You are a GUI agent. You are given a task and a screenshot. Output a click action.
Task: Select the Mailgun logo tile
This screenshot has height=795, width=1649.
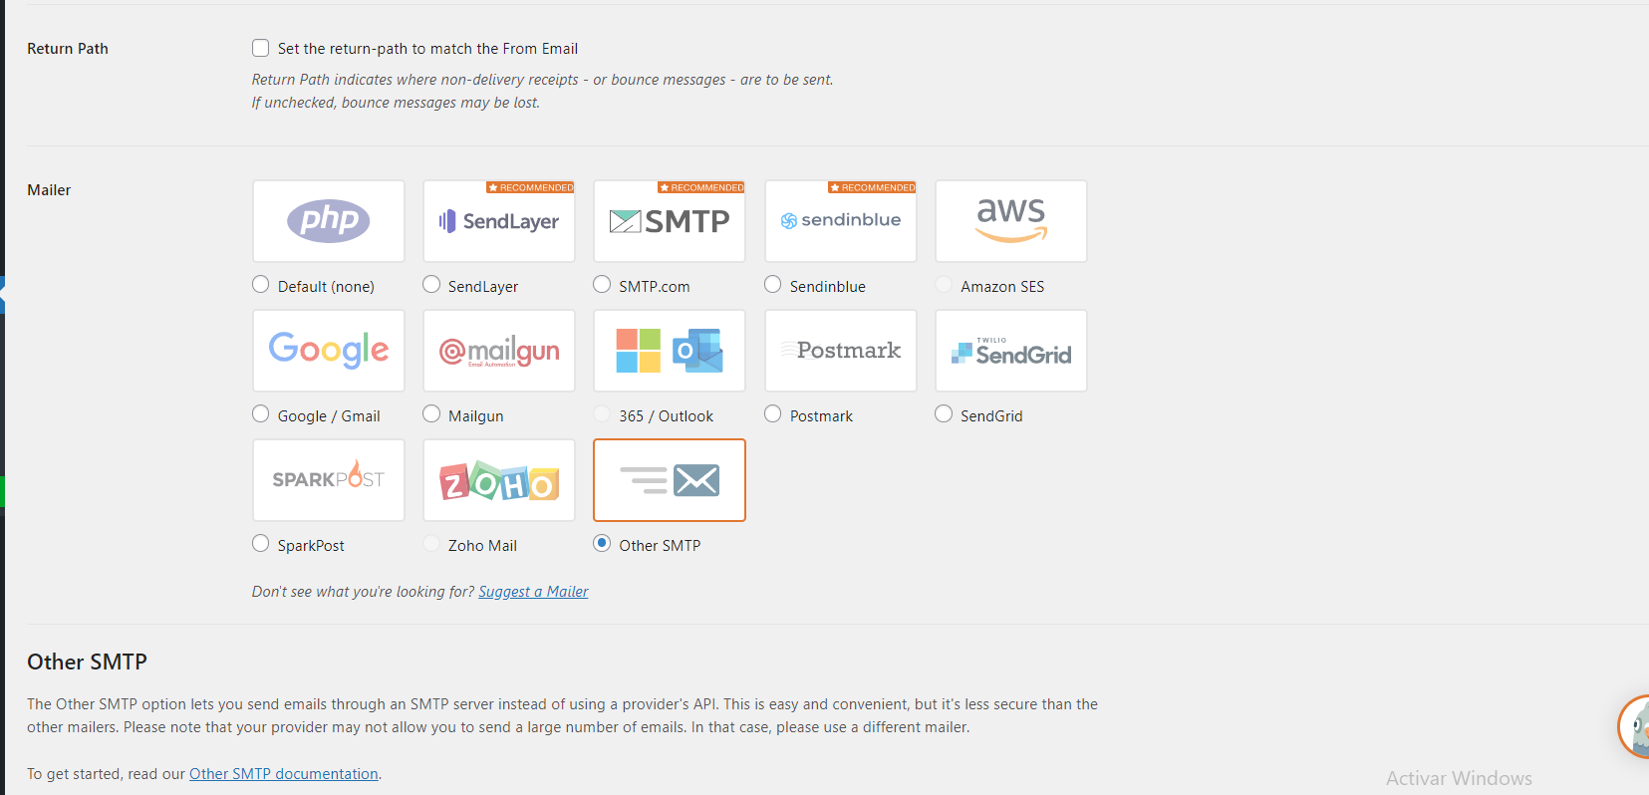(499, 351)
